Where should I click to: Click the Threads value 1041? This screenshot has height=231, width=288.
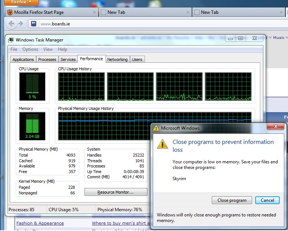coord(140,161)
